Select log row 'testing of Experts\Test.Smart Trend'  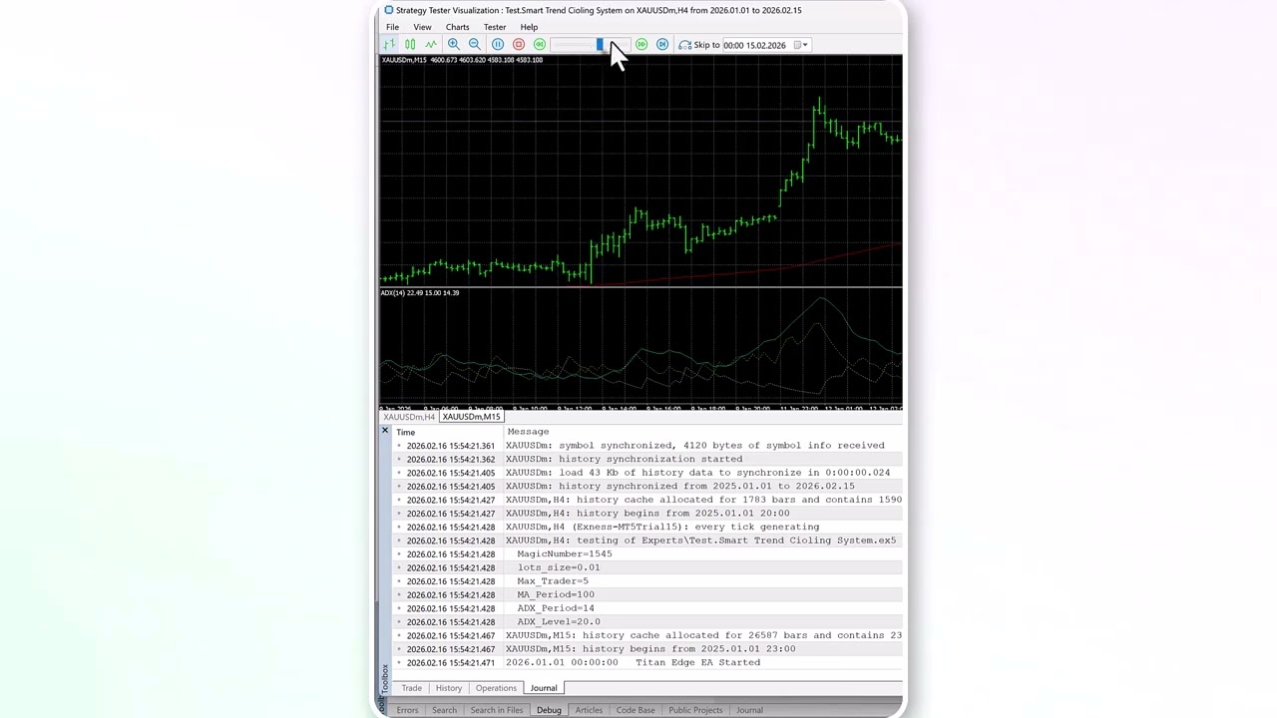click(x=648, y=540)
